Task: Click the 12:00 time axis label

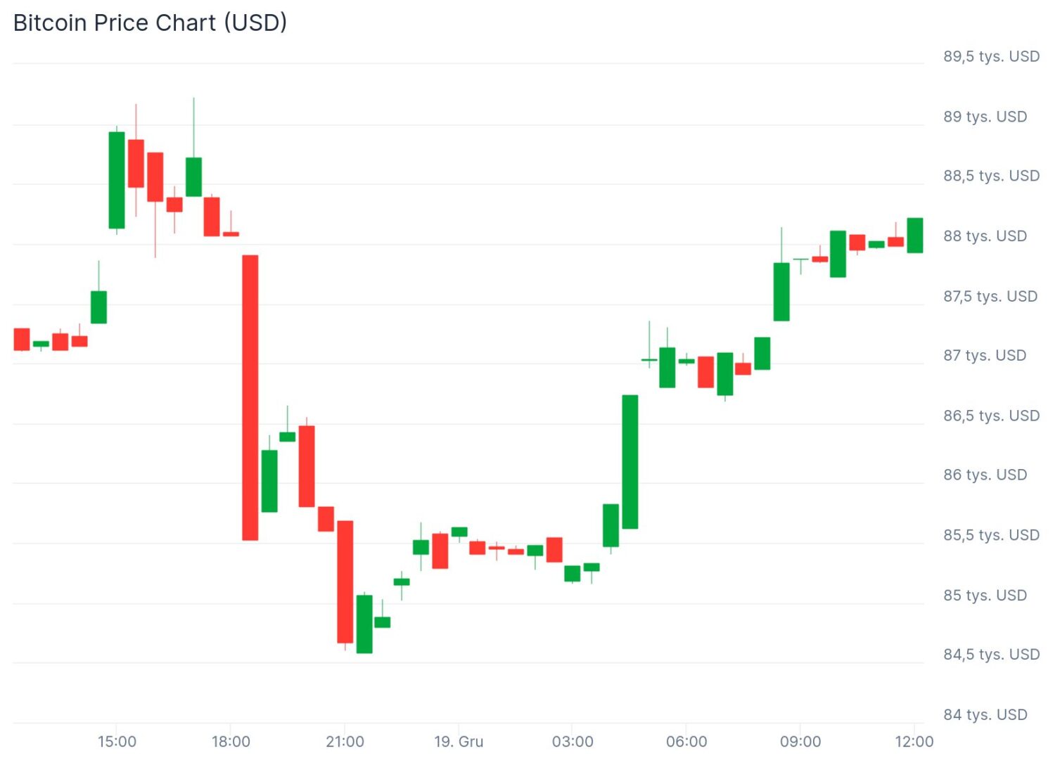Action: (914, 741)
